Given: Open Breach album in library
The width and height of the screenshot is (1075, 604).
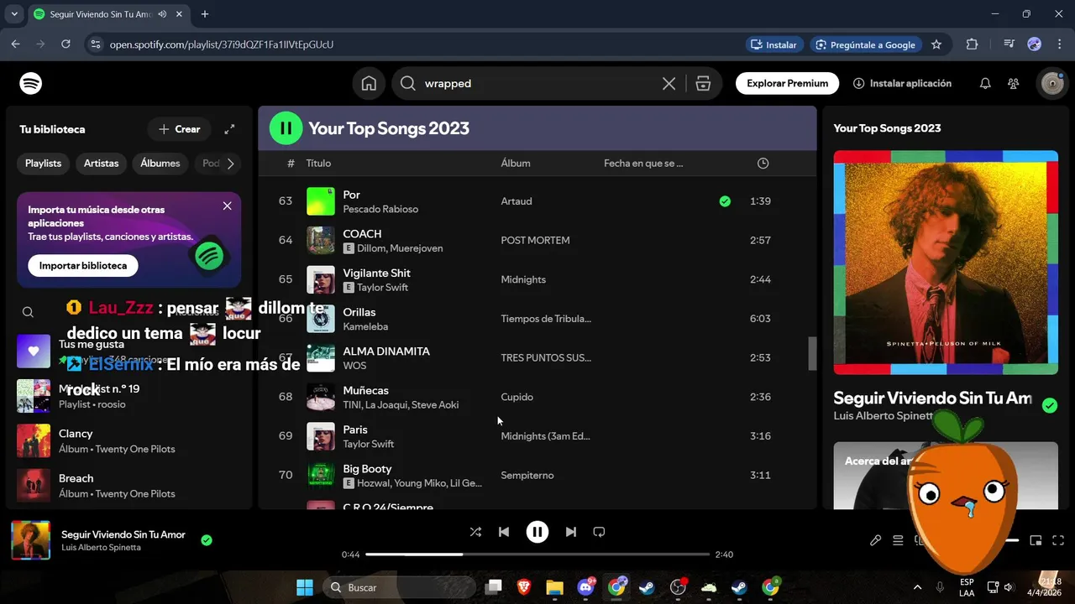Looking at the screenshot, I should (x=129, y=486).
